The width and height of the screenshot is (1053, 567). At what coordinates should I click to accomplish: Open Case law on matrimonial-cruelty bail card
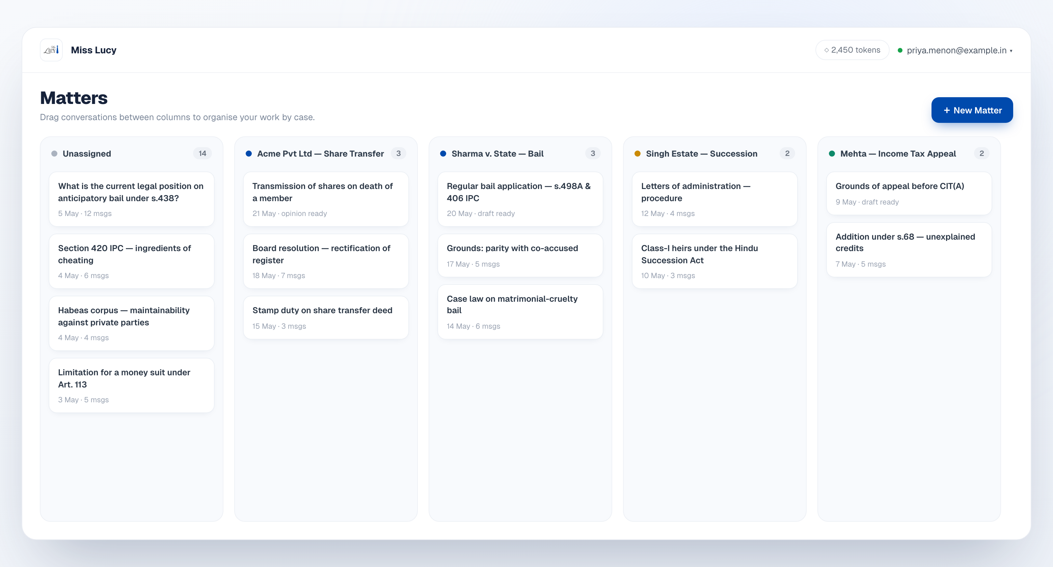click(x=520, y=312)
